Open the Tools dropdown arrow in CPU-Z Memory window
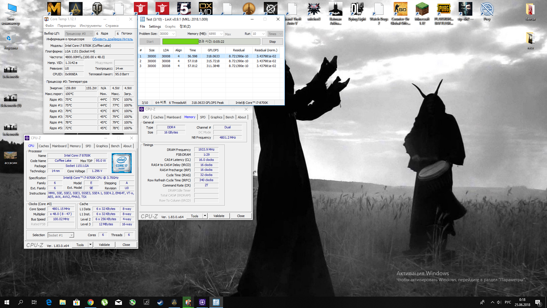The height and width of the screenshot is (308, 547). pos(205,216)
